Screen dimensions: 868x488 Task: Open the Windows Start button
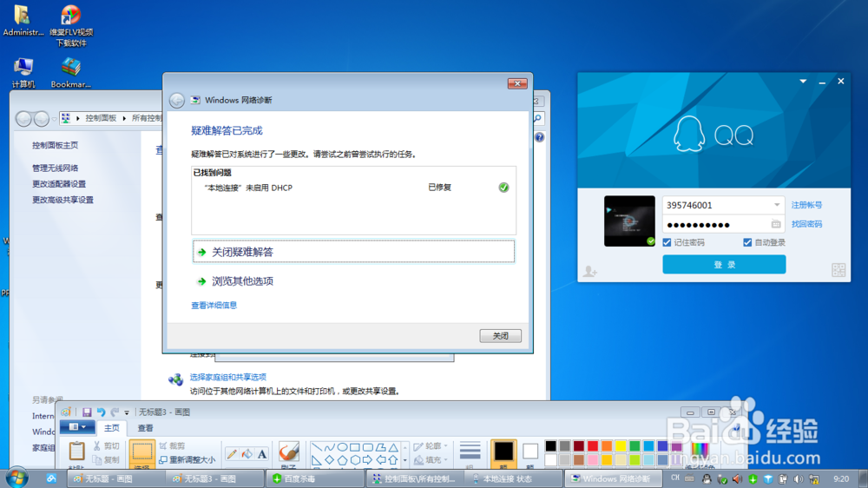point(17,478)
